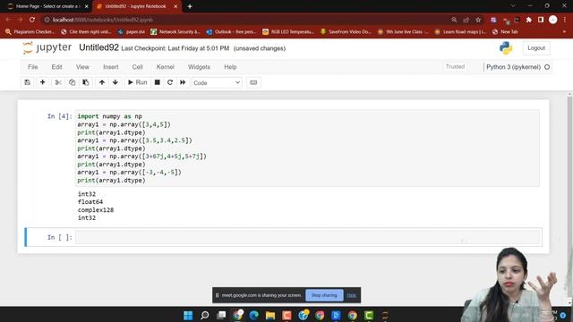Open the Cite them right bookmark
Viewport: 573px width, 322px height.
pyautogui.click(x=86, y=32)
